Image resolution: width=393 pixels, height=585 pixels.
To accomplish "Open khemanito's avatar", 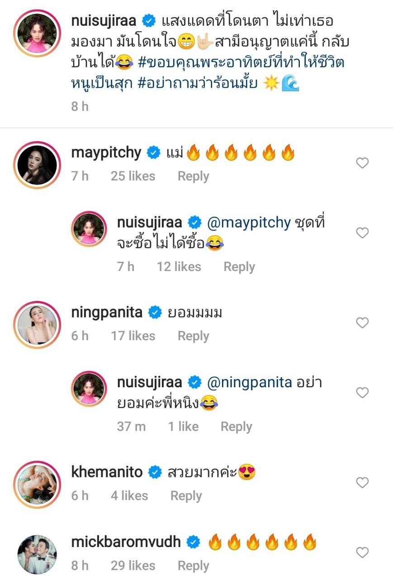I will [x=37, y=484].
